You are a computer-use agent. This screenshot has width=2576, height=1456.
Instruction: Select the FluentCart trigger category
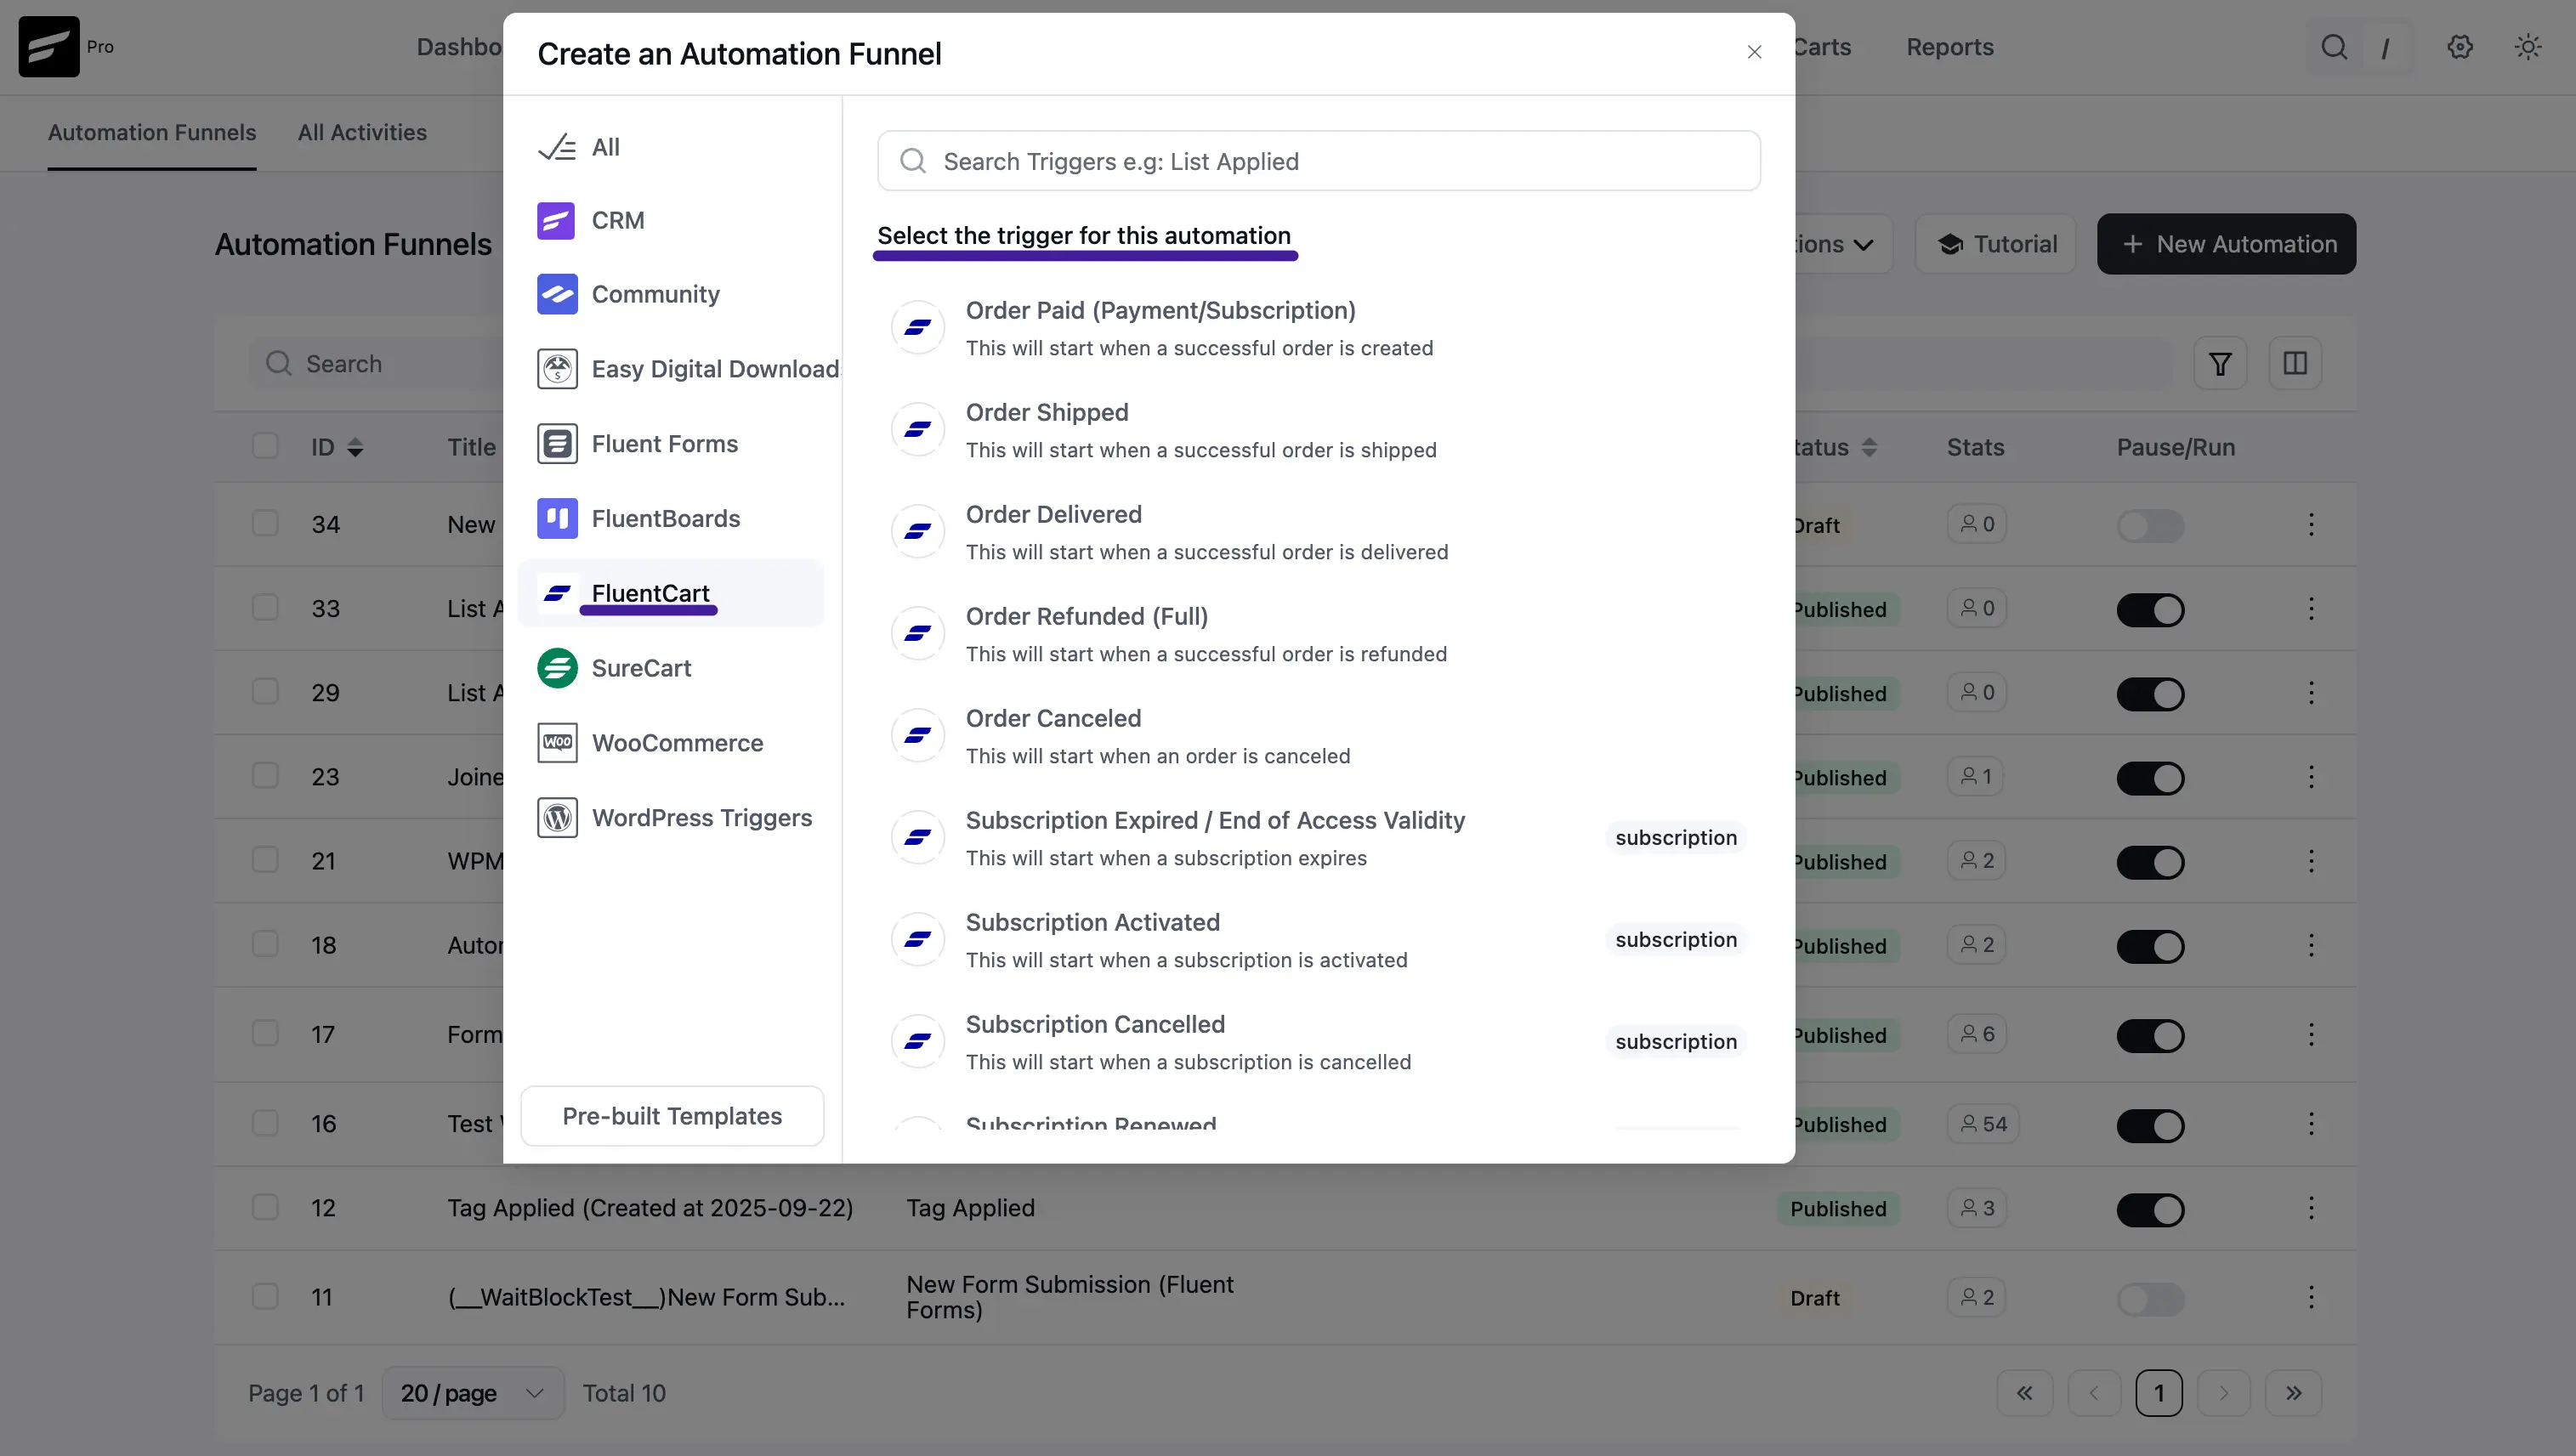[x=671, y=593]
